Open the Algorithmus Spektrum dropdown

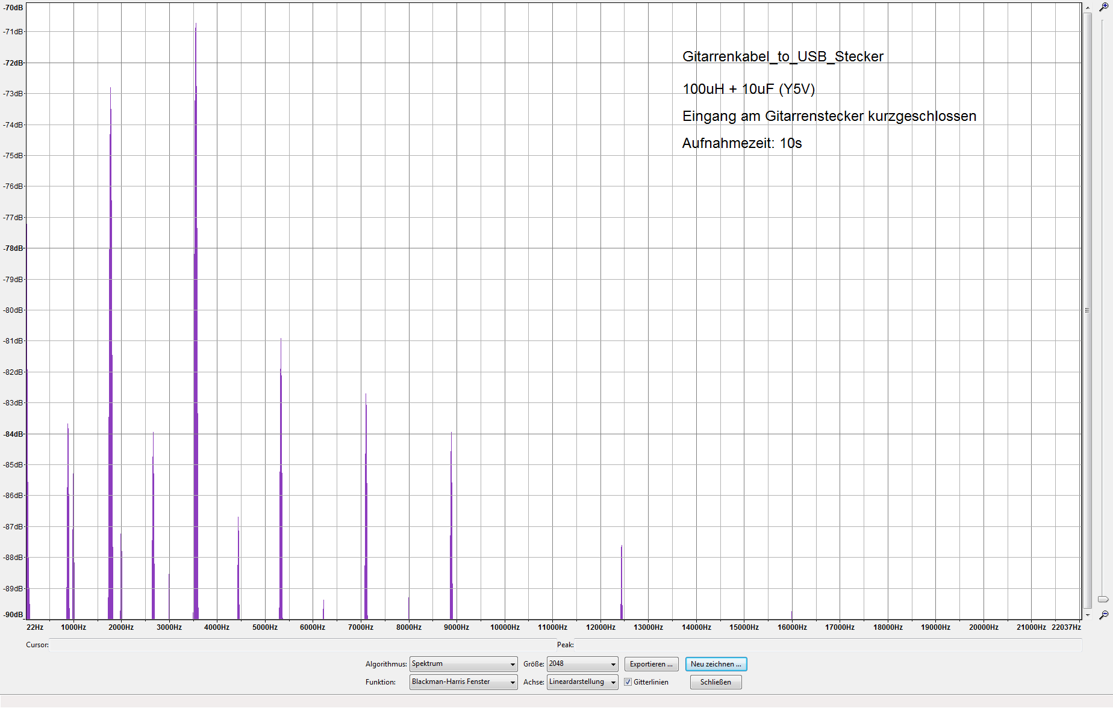point(463,664)
